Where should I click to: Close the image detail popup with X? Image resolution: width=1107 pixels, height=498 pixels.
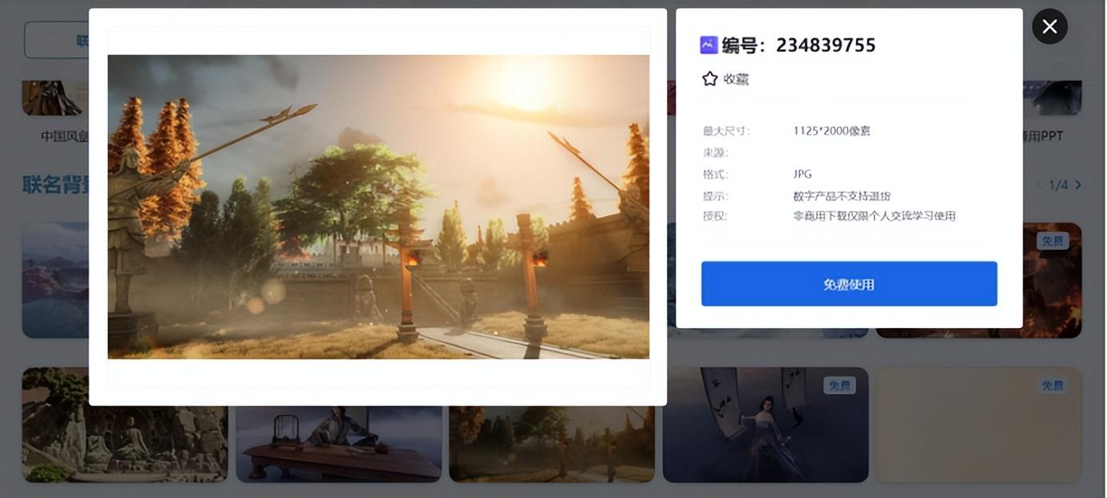pyautogui.click(x=1049, y=26)
